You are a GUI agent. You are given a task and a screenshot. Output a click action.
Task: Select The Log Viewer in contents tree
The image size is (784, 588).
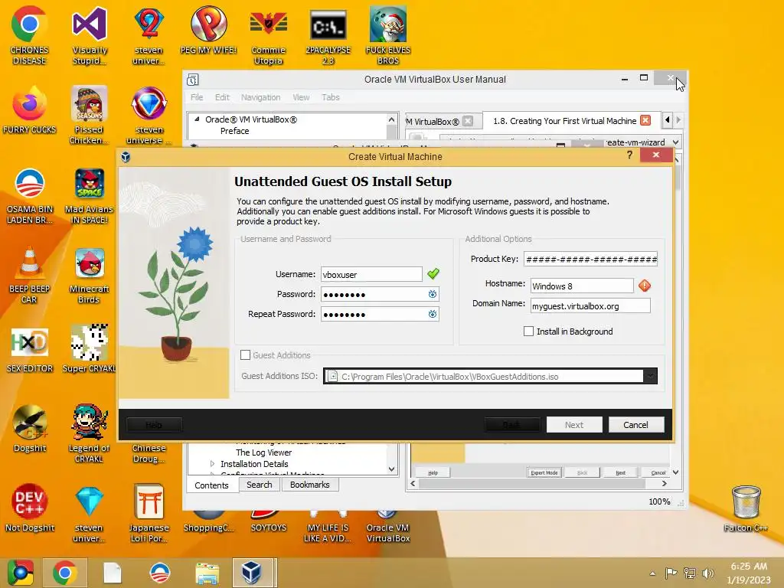click(263, 452)
